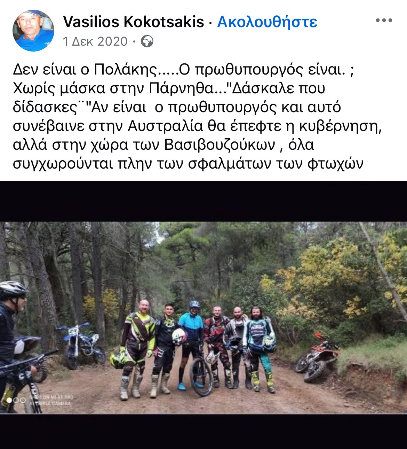The image size is (407, 449).
Task: Tap the filled first dot on the photo
Action: pos(9,400)
